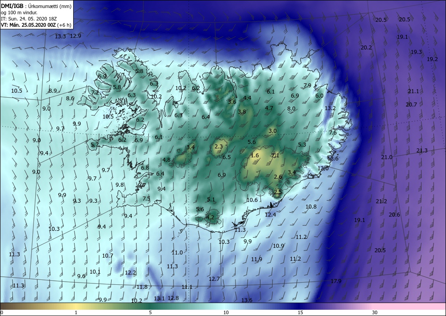Click the map value 8.6
This screenshot has width=446, height=316.
(70, 98)
